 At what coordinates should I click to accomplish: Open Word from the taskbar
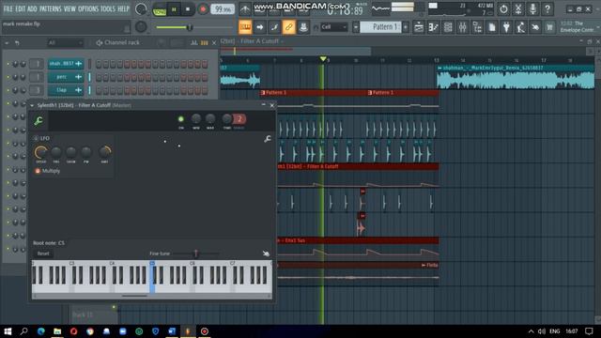[172, 331]
